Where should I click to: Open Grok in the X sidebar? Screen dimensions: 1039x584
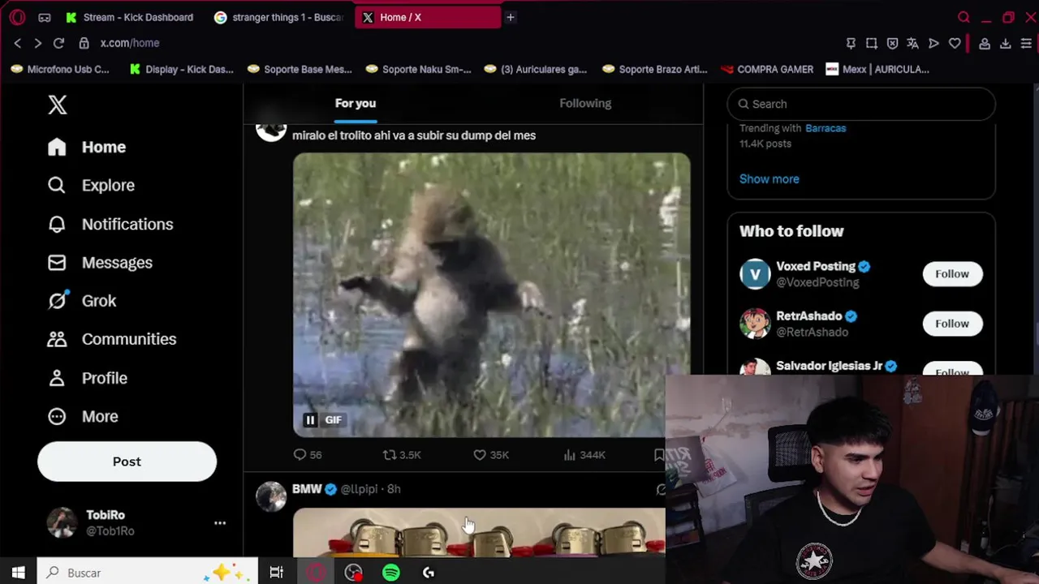(82, 301)
